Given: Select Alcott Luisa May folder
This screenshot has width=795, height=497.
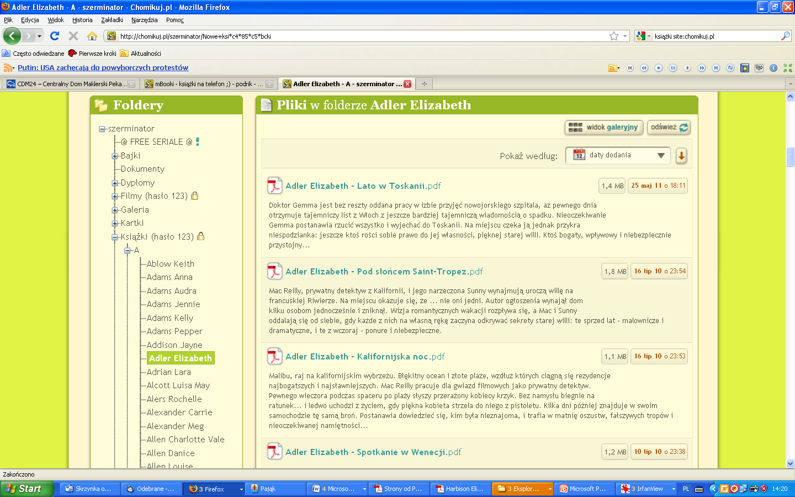Looking at the screenshot, I should coord(178,385).
